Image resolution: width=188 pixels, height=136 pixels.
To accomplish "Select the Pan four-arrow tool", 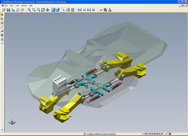I will point(48,10).
